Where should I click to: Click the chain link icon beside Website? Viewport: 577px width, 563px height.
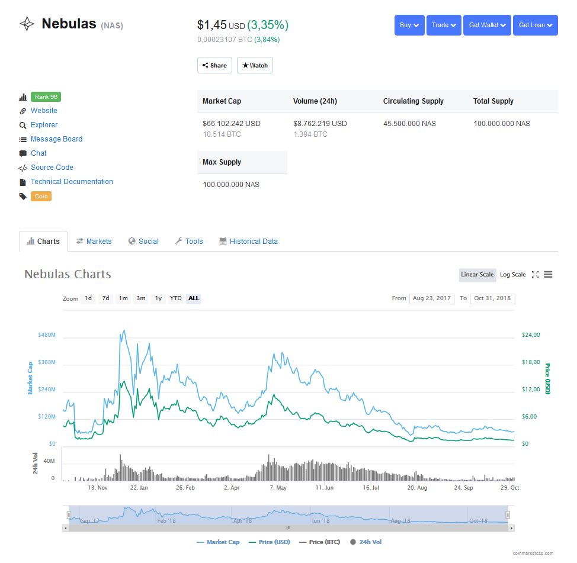(23, 111)
